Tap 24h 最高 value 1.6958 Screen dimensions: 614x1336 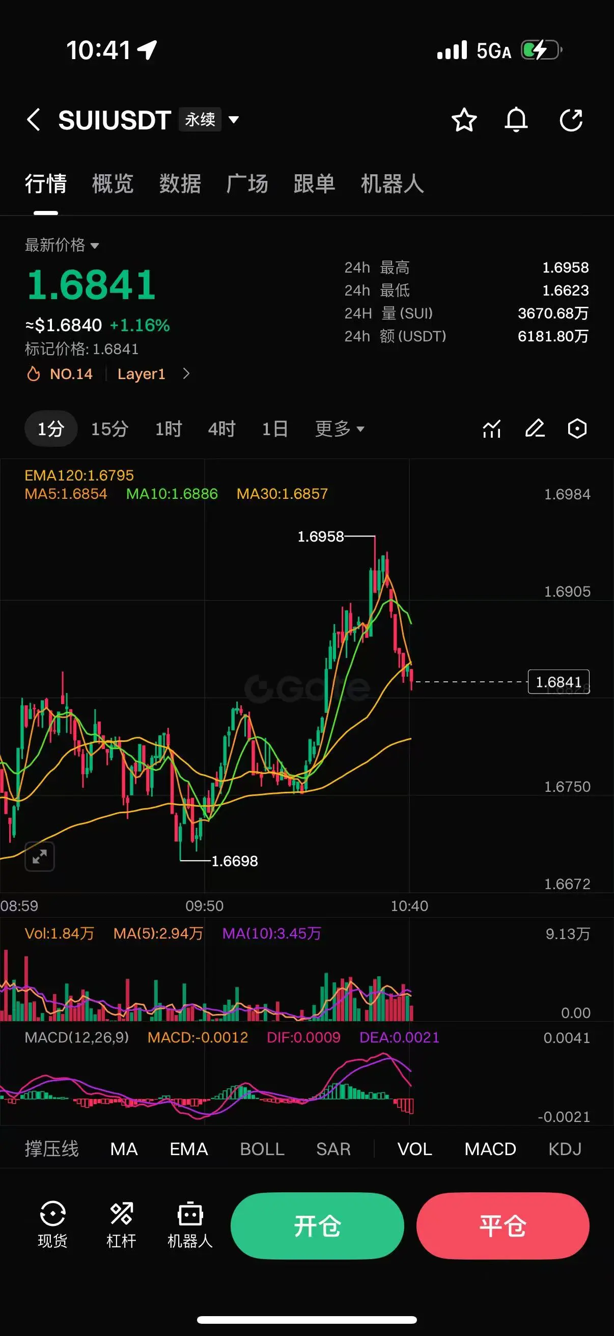(x=565, y=268)
